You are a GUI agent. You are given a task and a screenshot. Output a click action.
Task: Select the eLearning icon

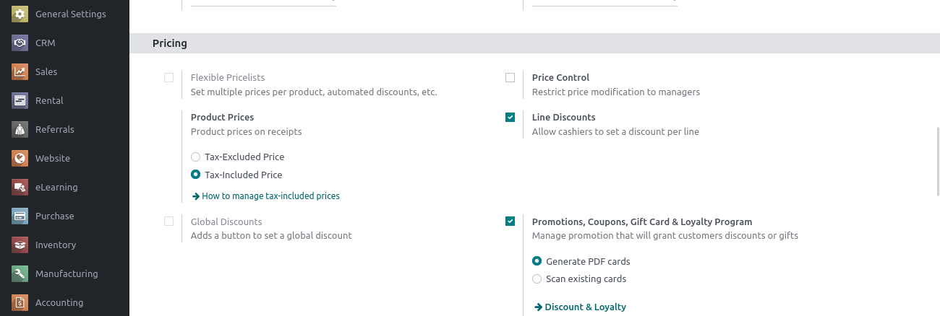point(20,187)
